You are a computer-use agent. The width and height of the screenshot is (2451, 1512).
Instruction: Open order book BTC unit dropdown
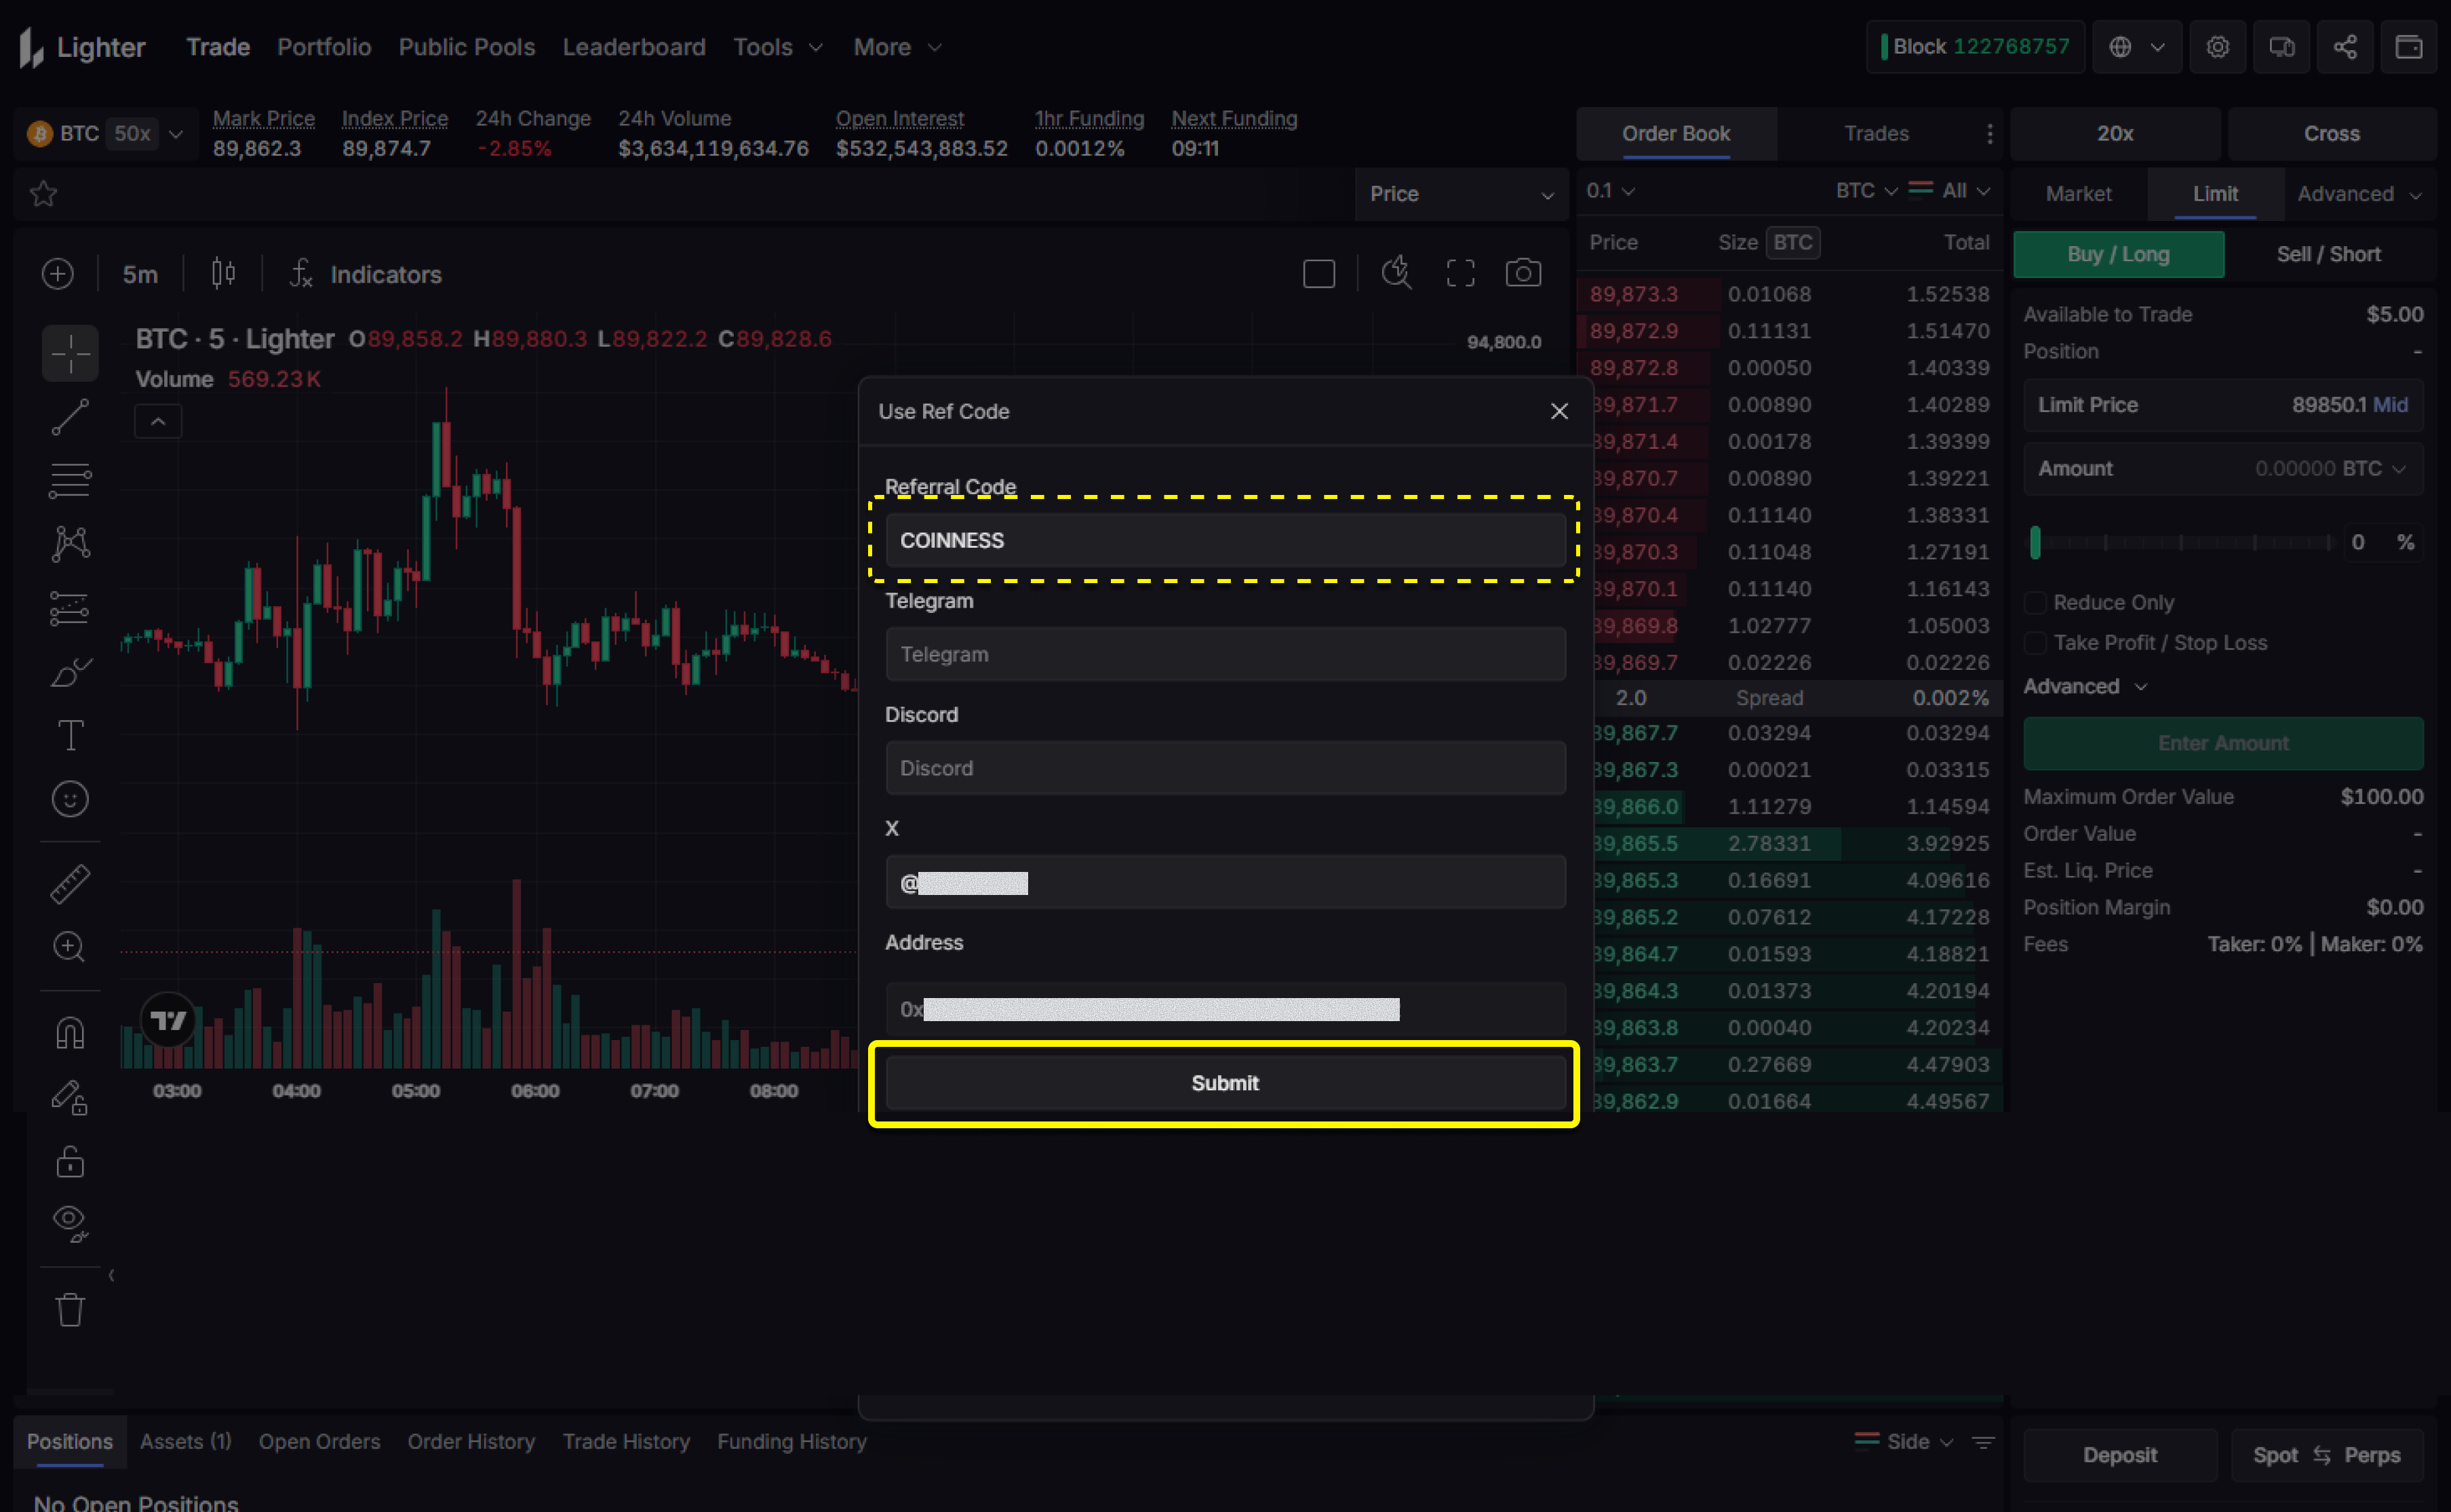click(1865, 190)
